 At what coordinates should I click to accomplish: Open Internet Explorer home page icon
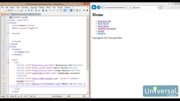pyautogui.click(x=172, y=7)
